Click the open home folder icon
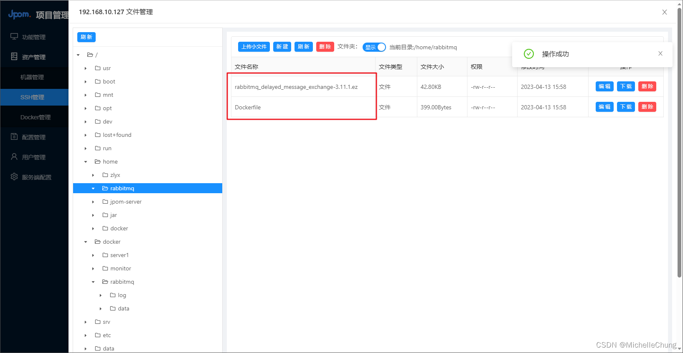 pyautogui.click(x=98, y=161)
